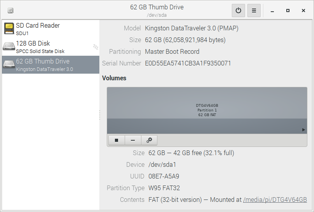Minimize the Disks window
314x212 pixels.
(x=272, y=11)
